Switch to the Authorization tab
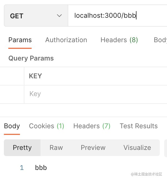167x181 pixels. click(x=66, y=40)
